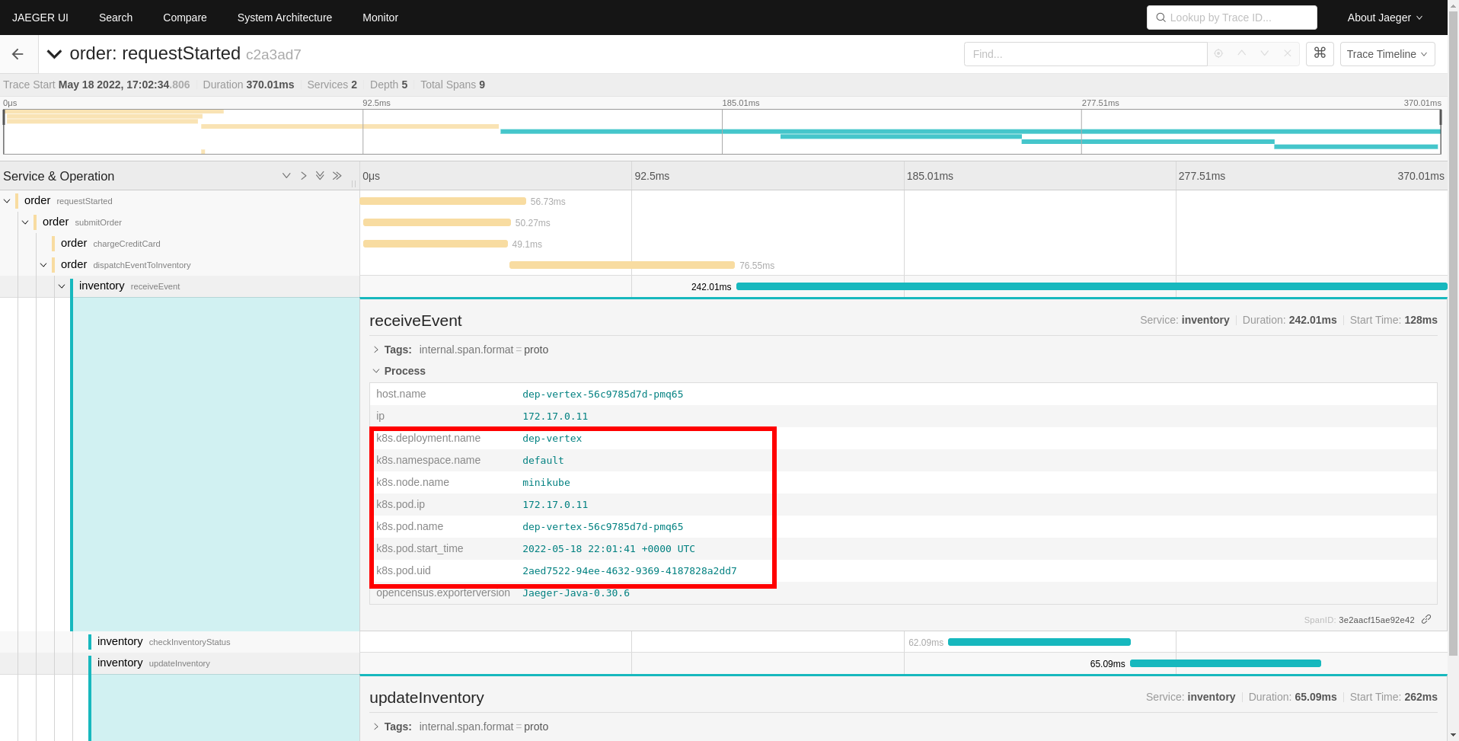Viewport: 1459px width, 741px height.
Task: Open the About Jaeger menu
Action: [x=1384, y=18]
